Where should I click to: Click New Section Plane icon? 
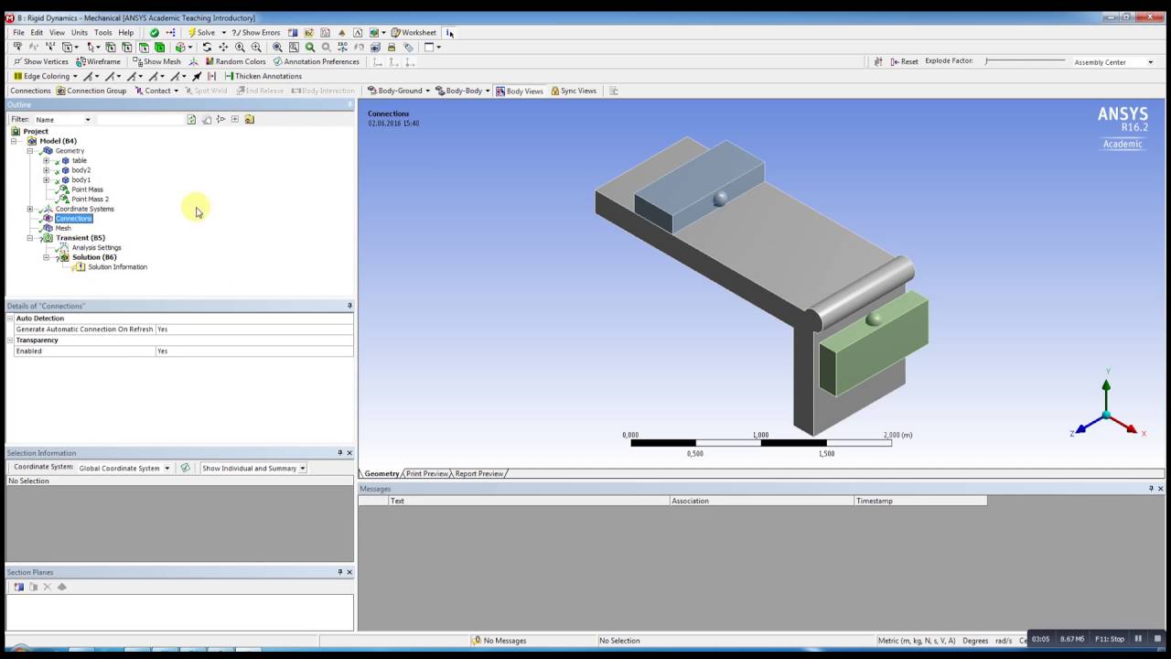[18, 587]
